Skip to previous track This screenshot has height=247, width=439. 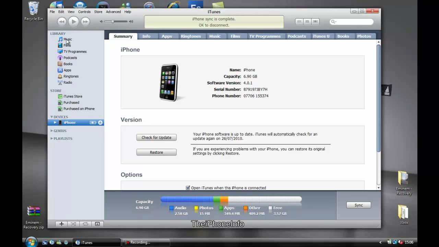[61, 22]
